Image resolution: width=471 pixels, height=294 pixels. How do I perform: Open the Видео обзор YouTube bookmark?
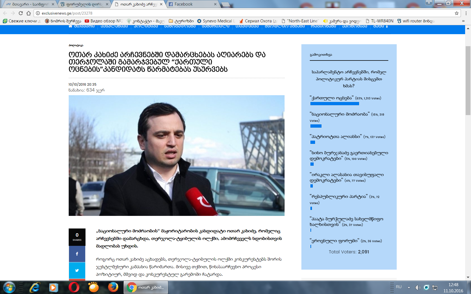[104, 21]
